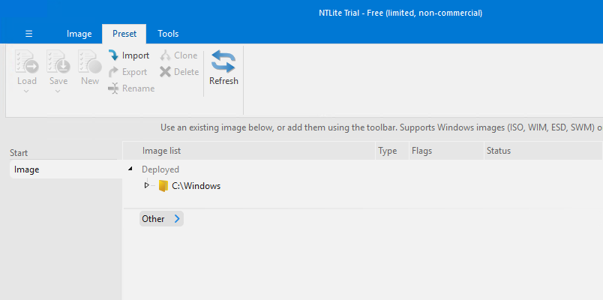This screenshot has height=300, width=603.
Task: Open the Load dropdown arrow
Action: [x=26, y=91]
